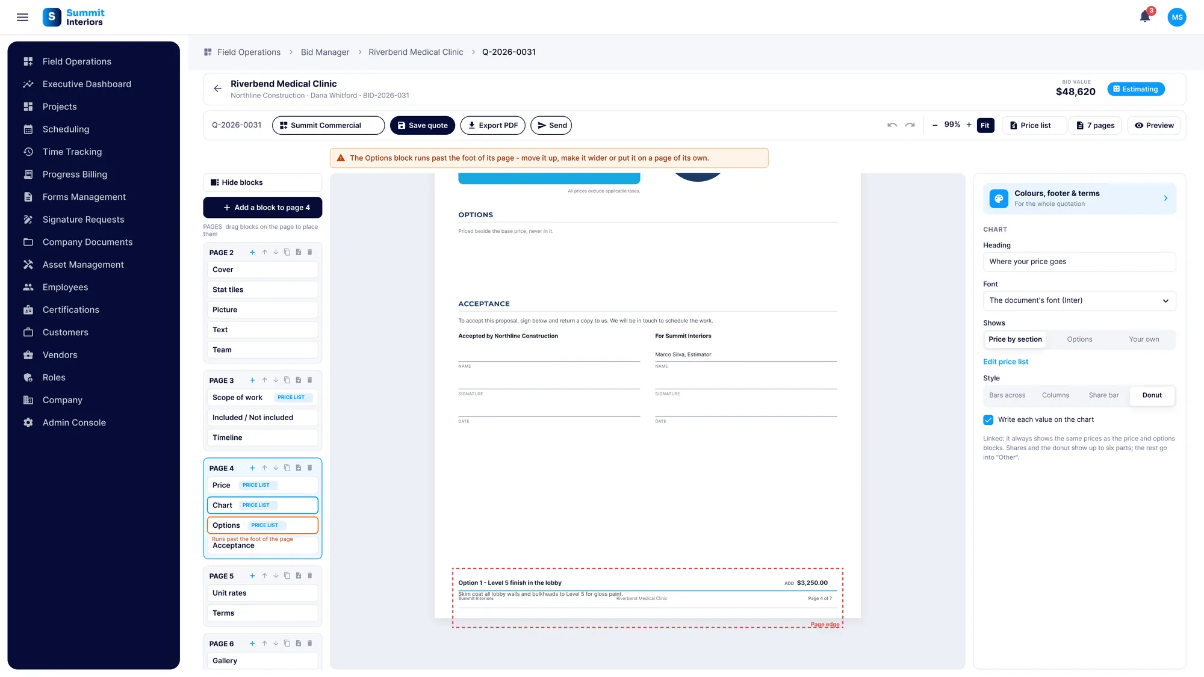This screenshot has width=1204, height=677.
Task: Open the MS user avatar
Action: coord(1177,17)
